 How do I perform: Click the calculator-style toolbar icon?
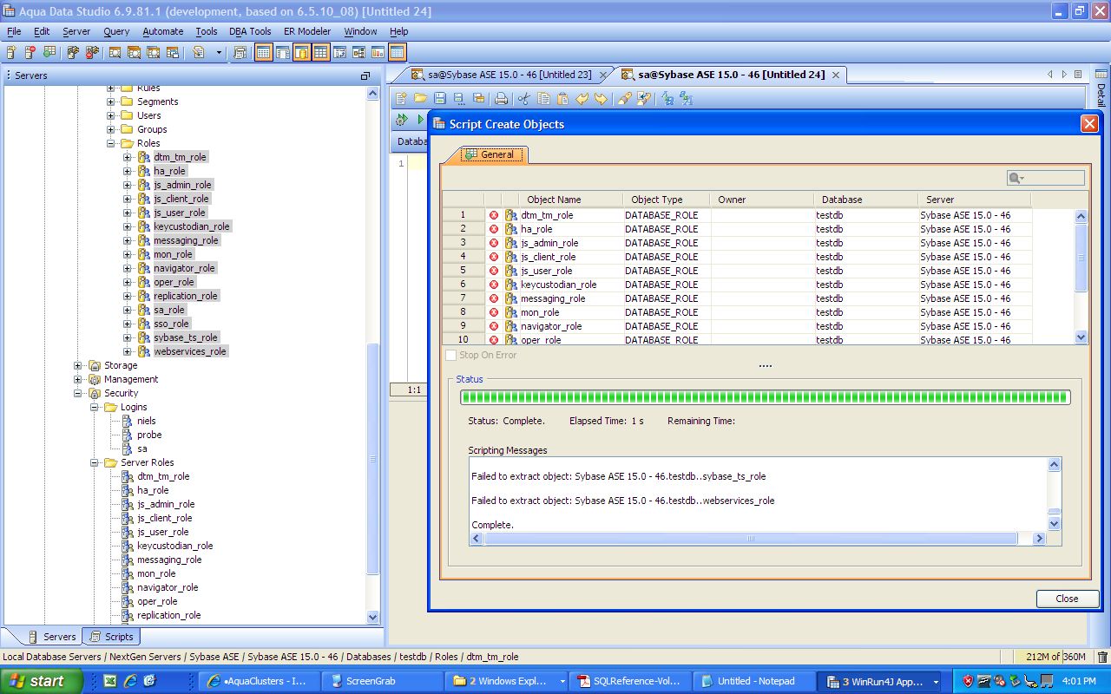[240, 53]
